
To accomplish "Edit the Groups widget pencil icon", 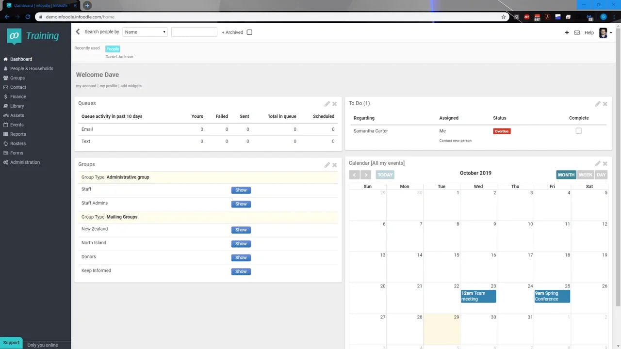I will click(327, 165).
